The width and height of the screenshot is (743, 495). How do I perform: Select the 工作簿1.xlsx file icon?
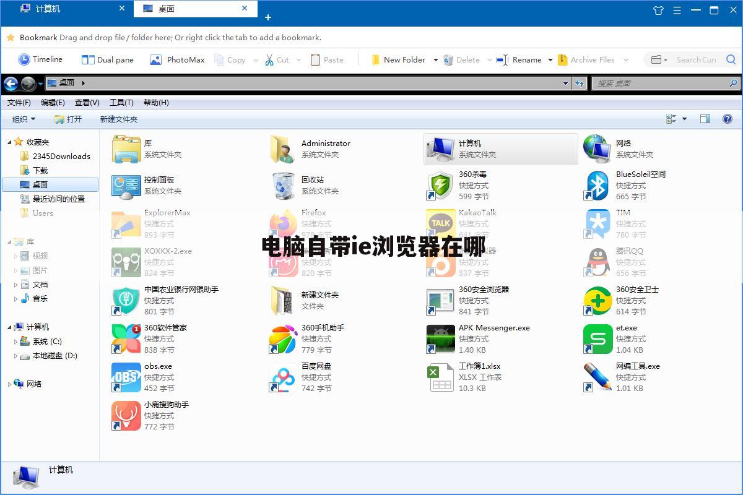click(441, 377)
